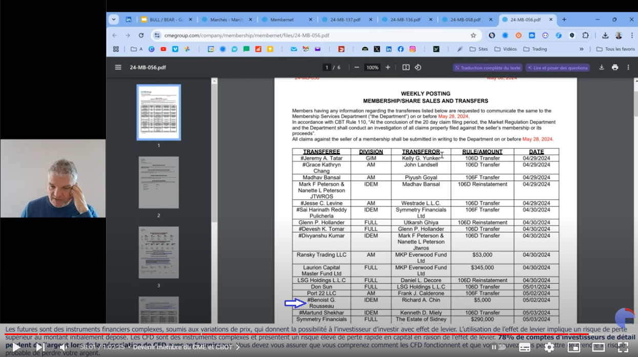Image resolution: width=638 pixels, height=357 pixels.
Task: Expand hidden bookmarks chevron
Action: pyautogui.click(x=582, y=49)
